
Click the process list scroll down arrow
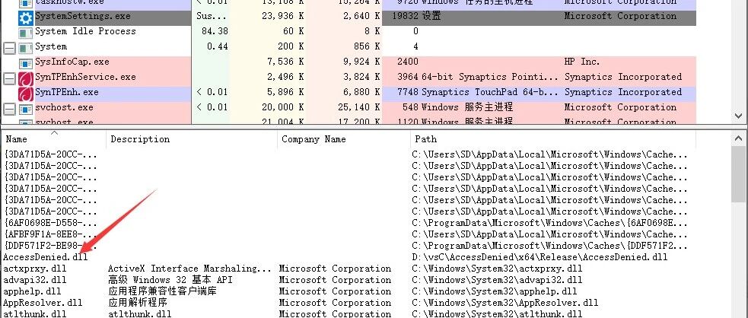(738, 116)
